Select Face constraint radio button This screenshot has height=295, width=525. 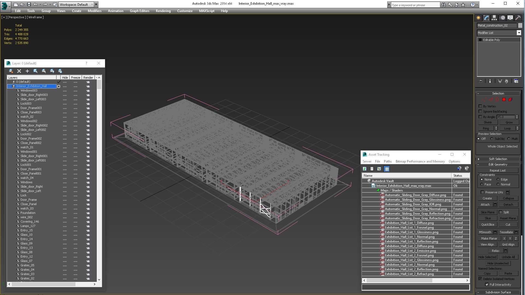(x=482, y=184)
